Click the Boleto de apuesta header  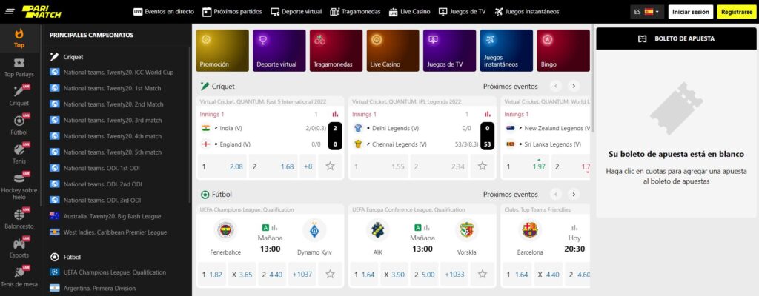click(x=677, y=38)
